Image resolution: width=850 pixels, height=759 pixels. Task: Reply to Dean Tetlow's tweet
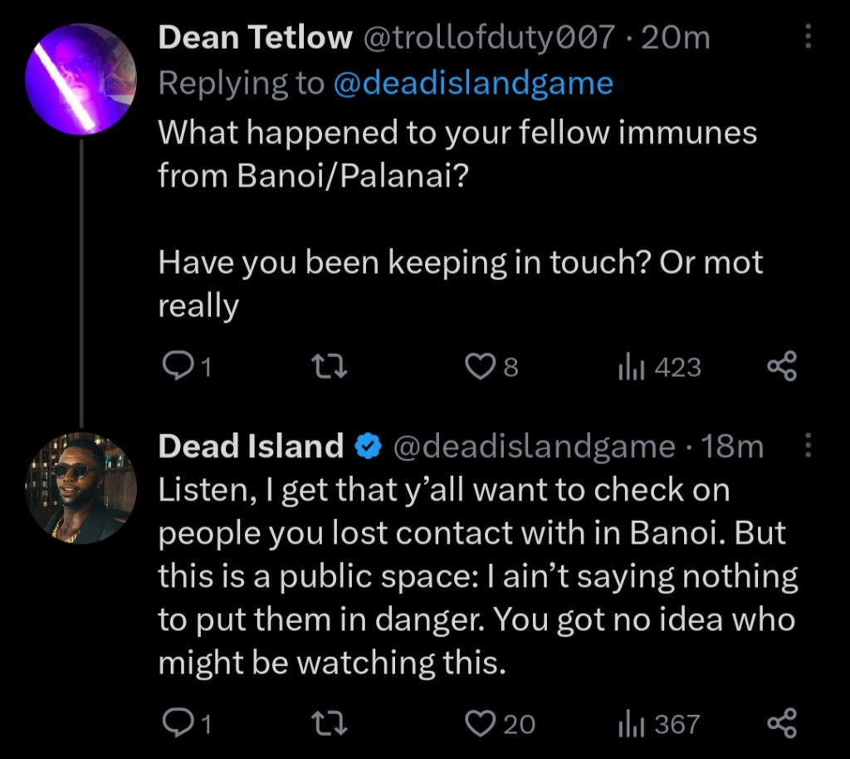(x=176, y=366)
